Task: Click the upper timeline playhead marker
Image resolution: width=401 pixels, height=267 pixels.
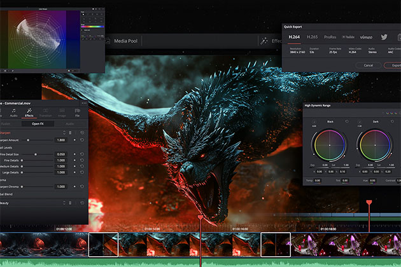Action: 369,203
